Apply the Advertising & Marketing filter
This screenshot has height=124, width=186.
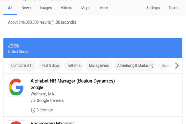pos(135,65)
